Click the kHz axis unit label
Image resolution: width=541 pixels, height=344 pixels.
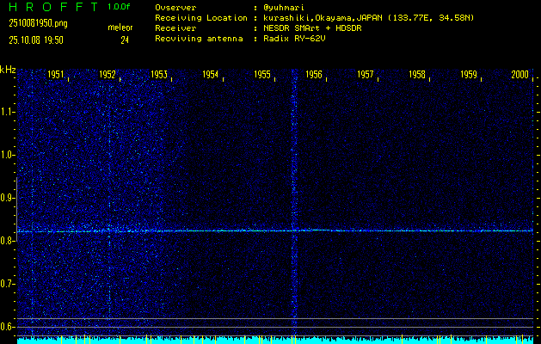pyautogui.click(x=8, y=70)
